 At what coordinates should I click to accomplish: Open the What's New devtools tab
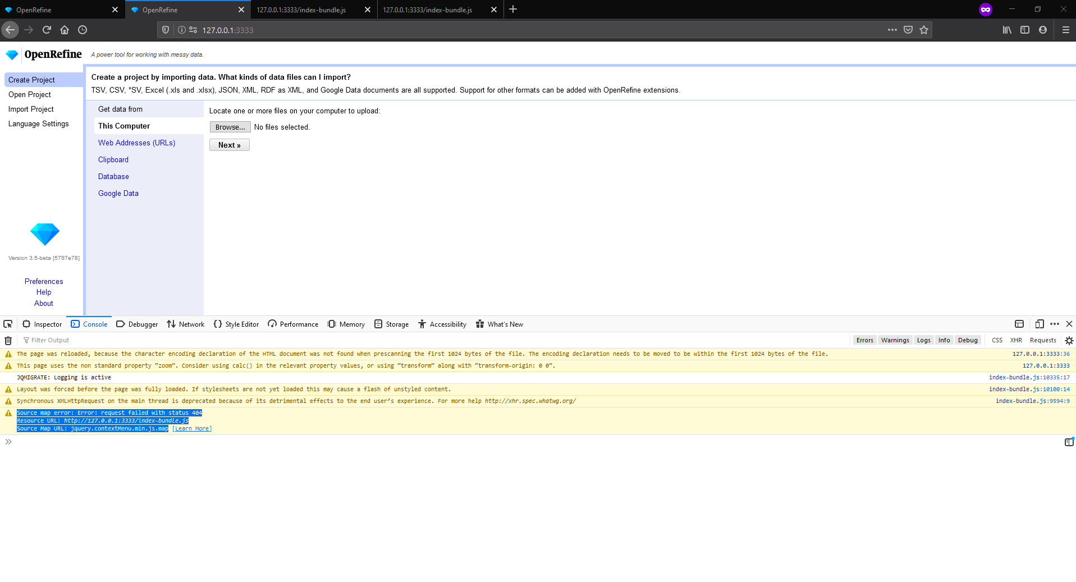coord(500,324)
